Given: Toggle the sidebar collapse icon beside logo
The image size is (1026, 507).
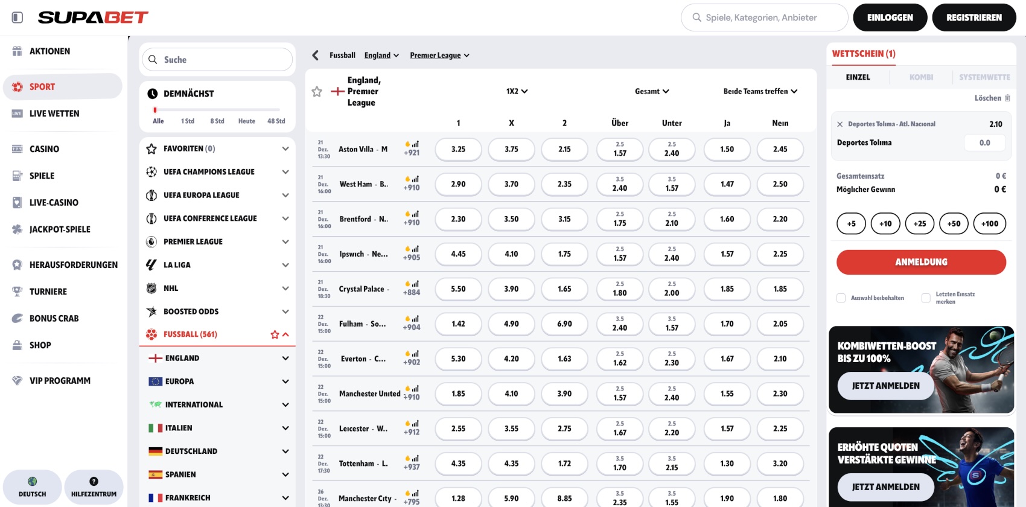Looking at the screenshot, I should click(18, 18).
